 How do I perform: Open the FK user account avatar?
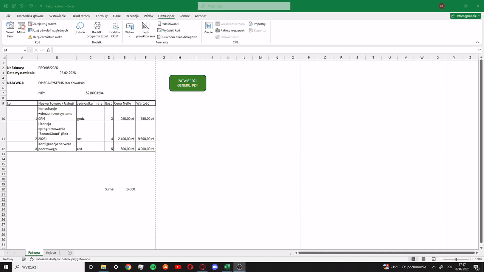click(x=442, y=6)
